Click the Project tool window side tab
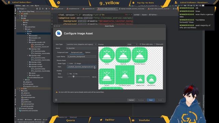219x123 pixels. point(15,11)
